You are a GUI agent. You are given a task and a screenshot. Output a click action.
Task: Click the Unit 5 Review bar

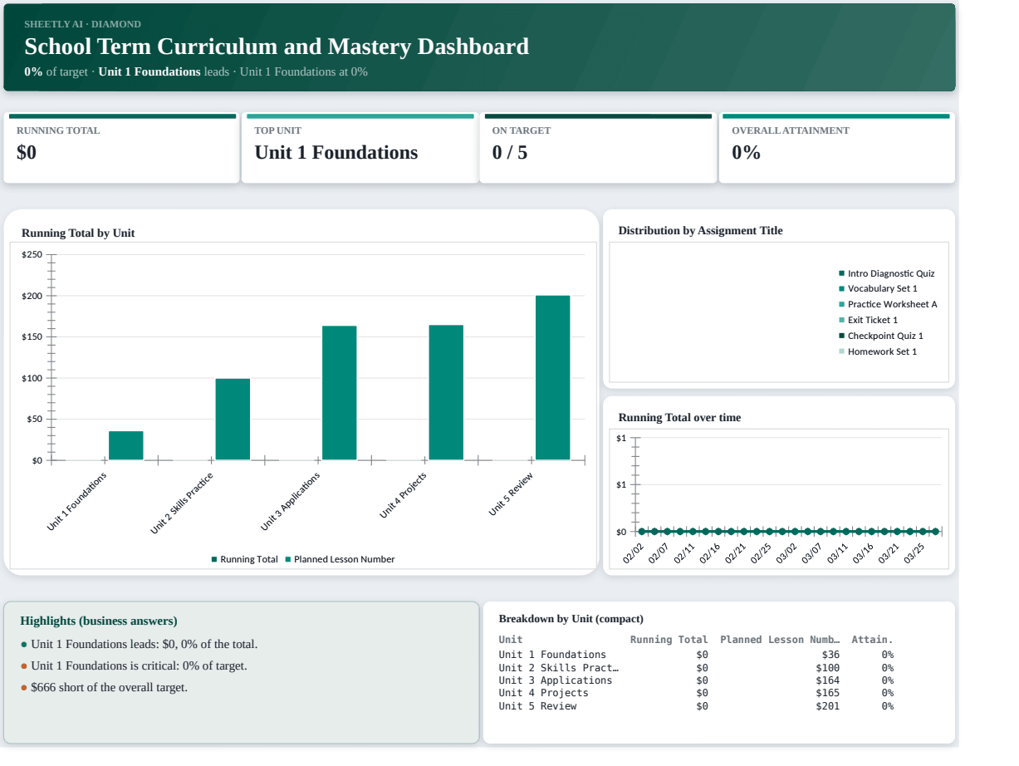pyautogui.click(x=552, y=377)
